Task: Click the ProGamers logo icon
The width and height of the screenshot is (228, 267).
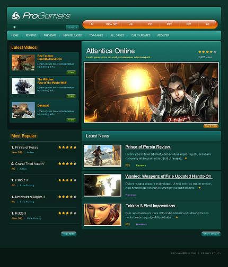Action: pos(16,16)
